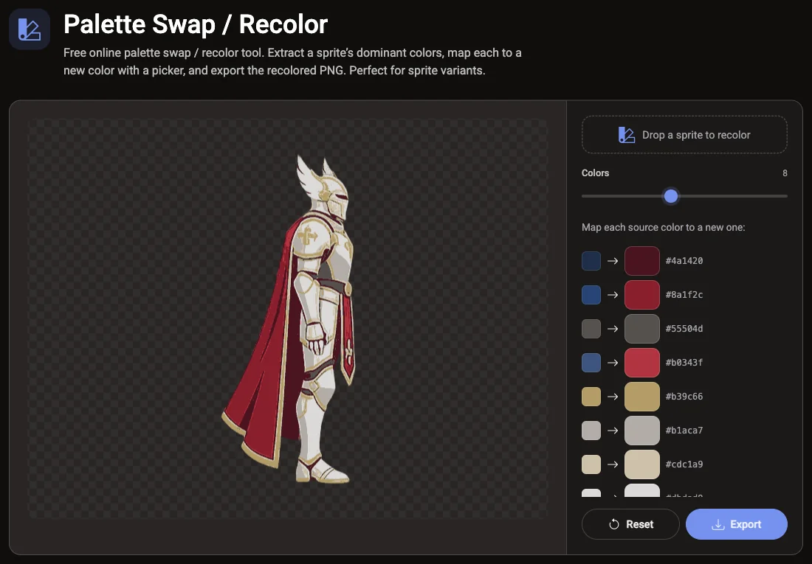Click the source swatch in the #b39c66 row

tap(591, 397)
